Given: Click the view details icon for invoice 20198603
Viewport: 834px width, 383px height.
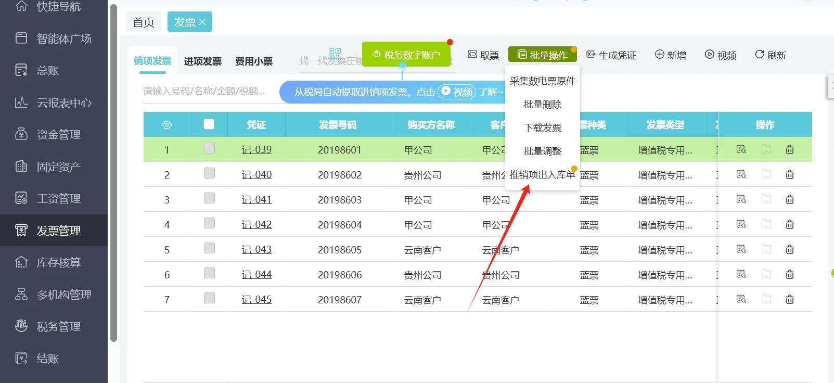Looking at the screenshot, I should [x=741, y=199].
